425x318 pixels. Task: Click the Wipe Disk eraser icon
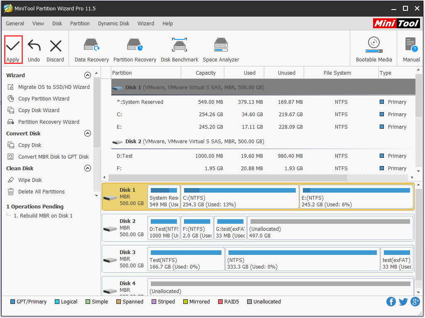tap(11, 180)
